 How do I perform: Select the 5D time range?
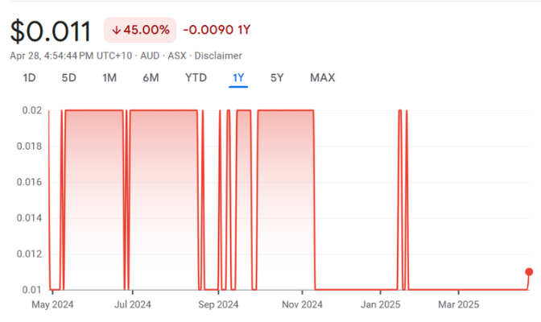coord(69,77)
